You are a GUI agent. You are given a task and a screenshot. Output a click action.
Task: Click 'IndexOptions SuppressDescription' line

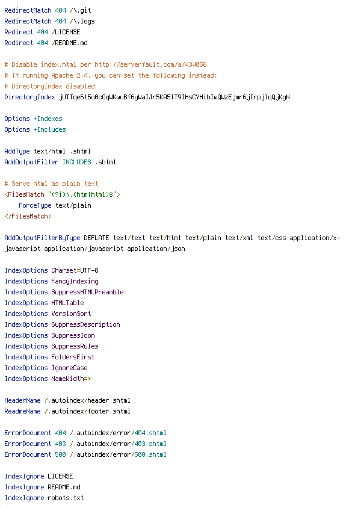click(x=62, y=324)
